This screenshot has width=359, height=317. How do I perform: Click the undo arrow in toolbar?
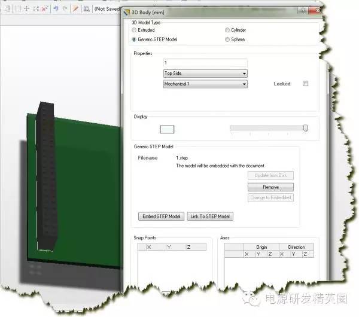(56, 9)
